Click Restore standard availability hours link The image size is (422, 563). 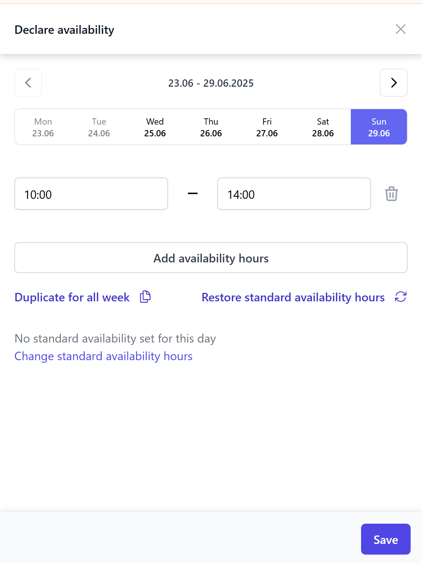[293, 297]
